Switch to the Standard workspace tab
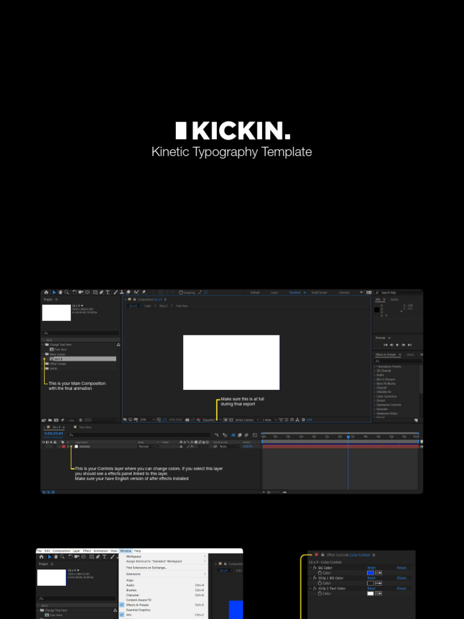 coord(295,293)
